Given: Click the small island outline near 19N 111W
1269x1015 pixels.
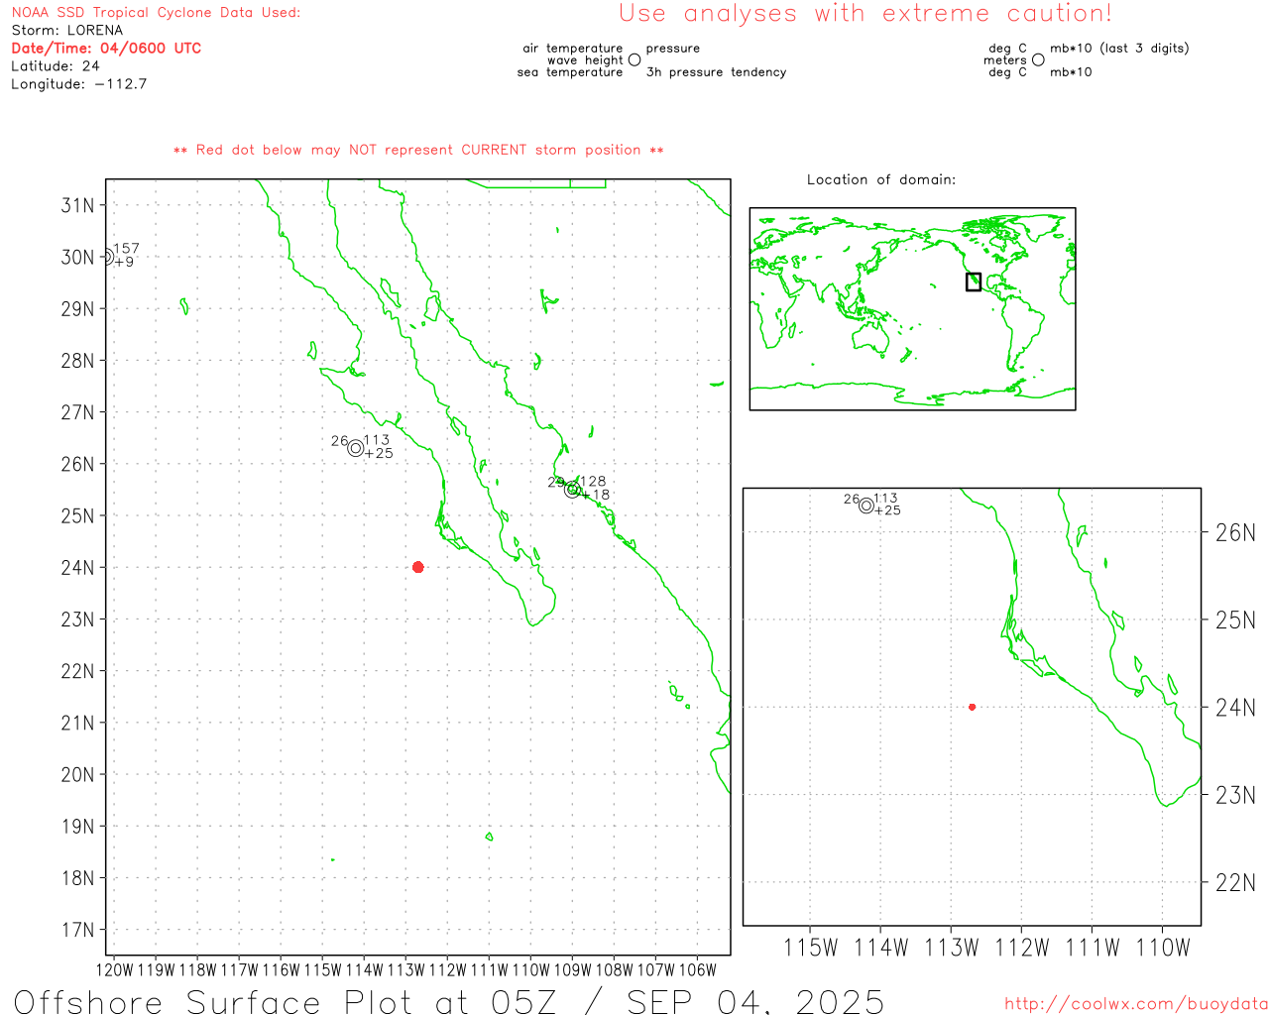Looking at the screenshot, I should point(489,837).
